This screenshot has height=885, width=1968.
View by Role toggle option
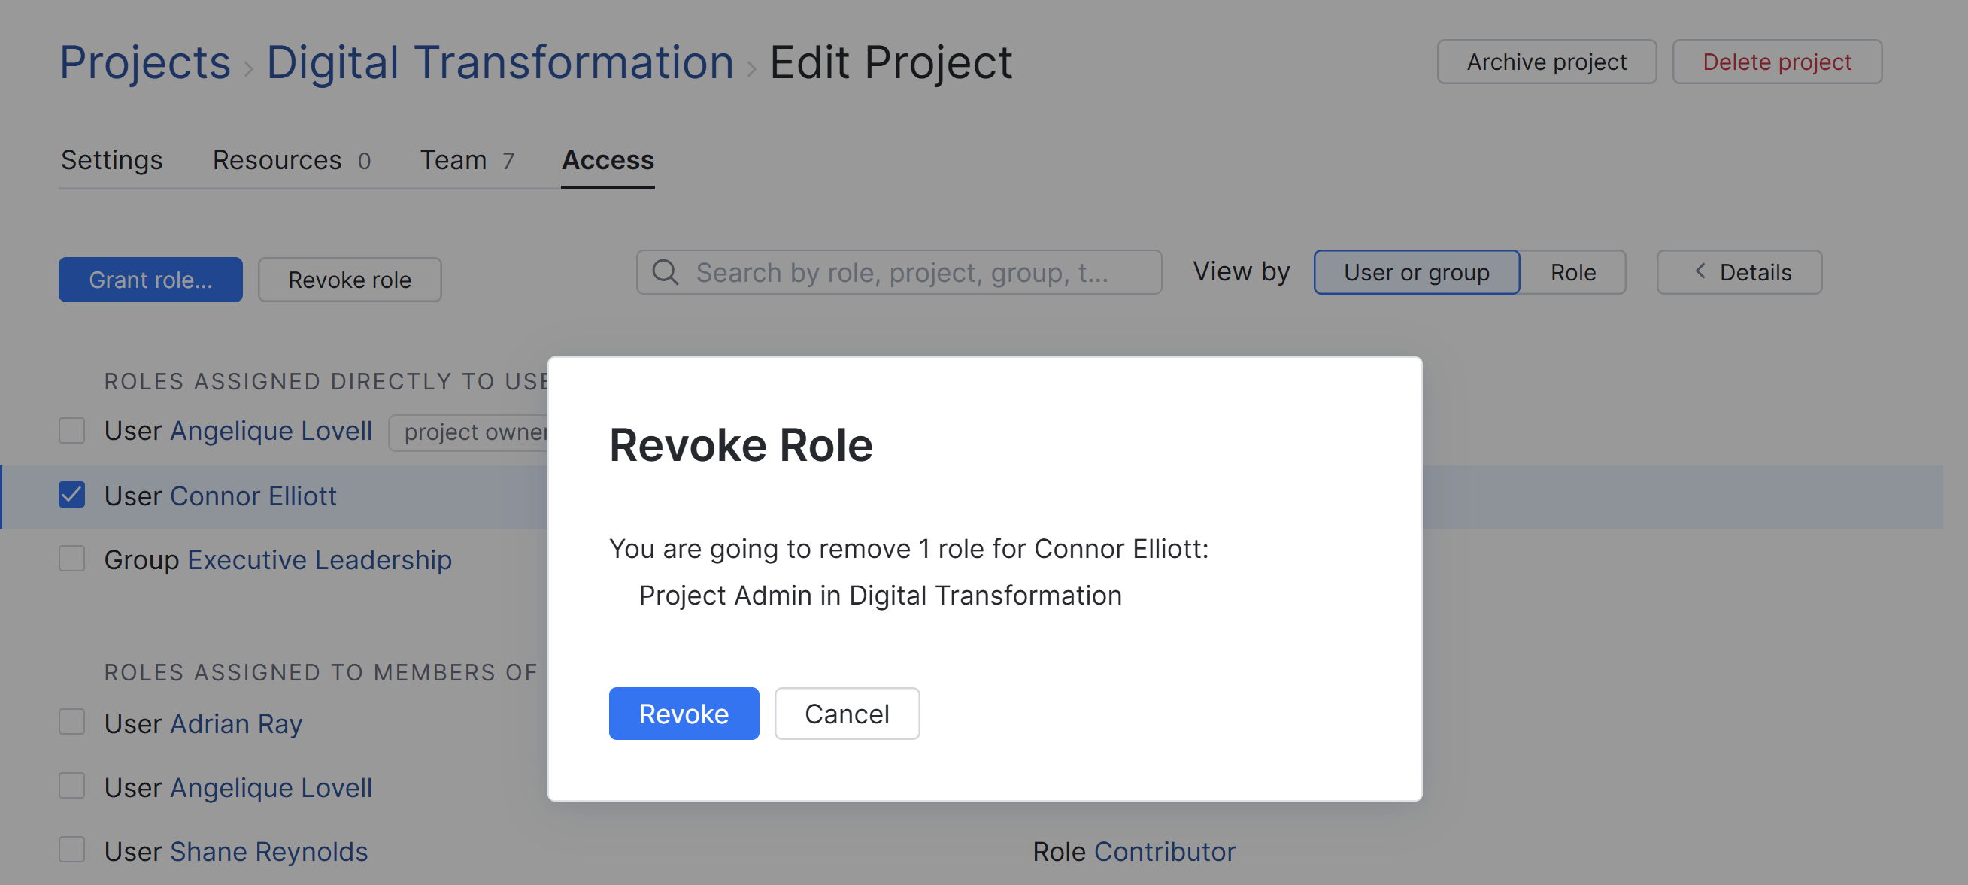1572,273
